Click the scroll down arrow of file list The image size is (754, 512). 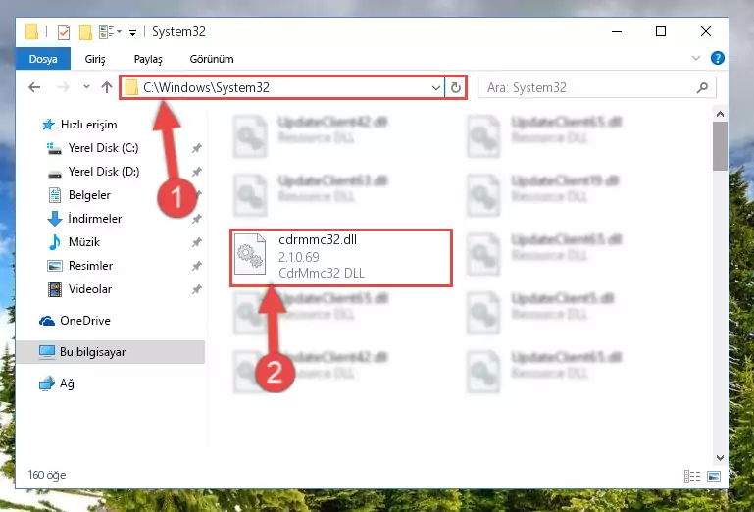720,458
